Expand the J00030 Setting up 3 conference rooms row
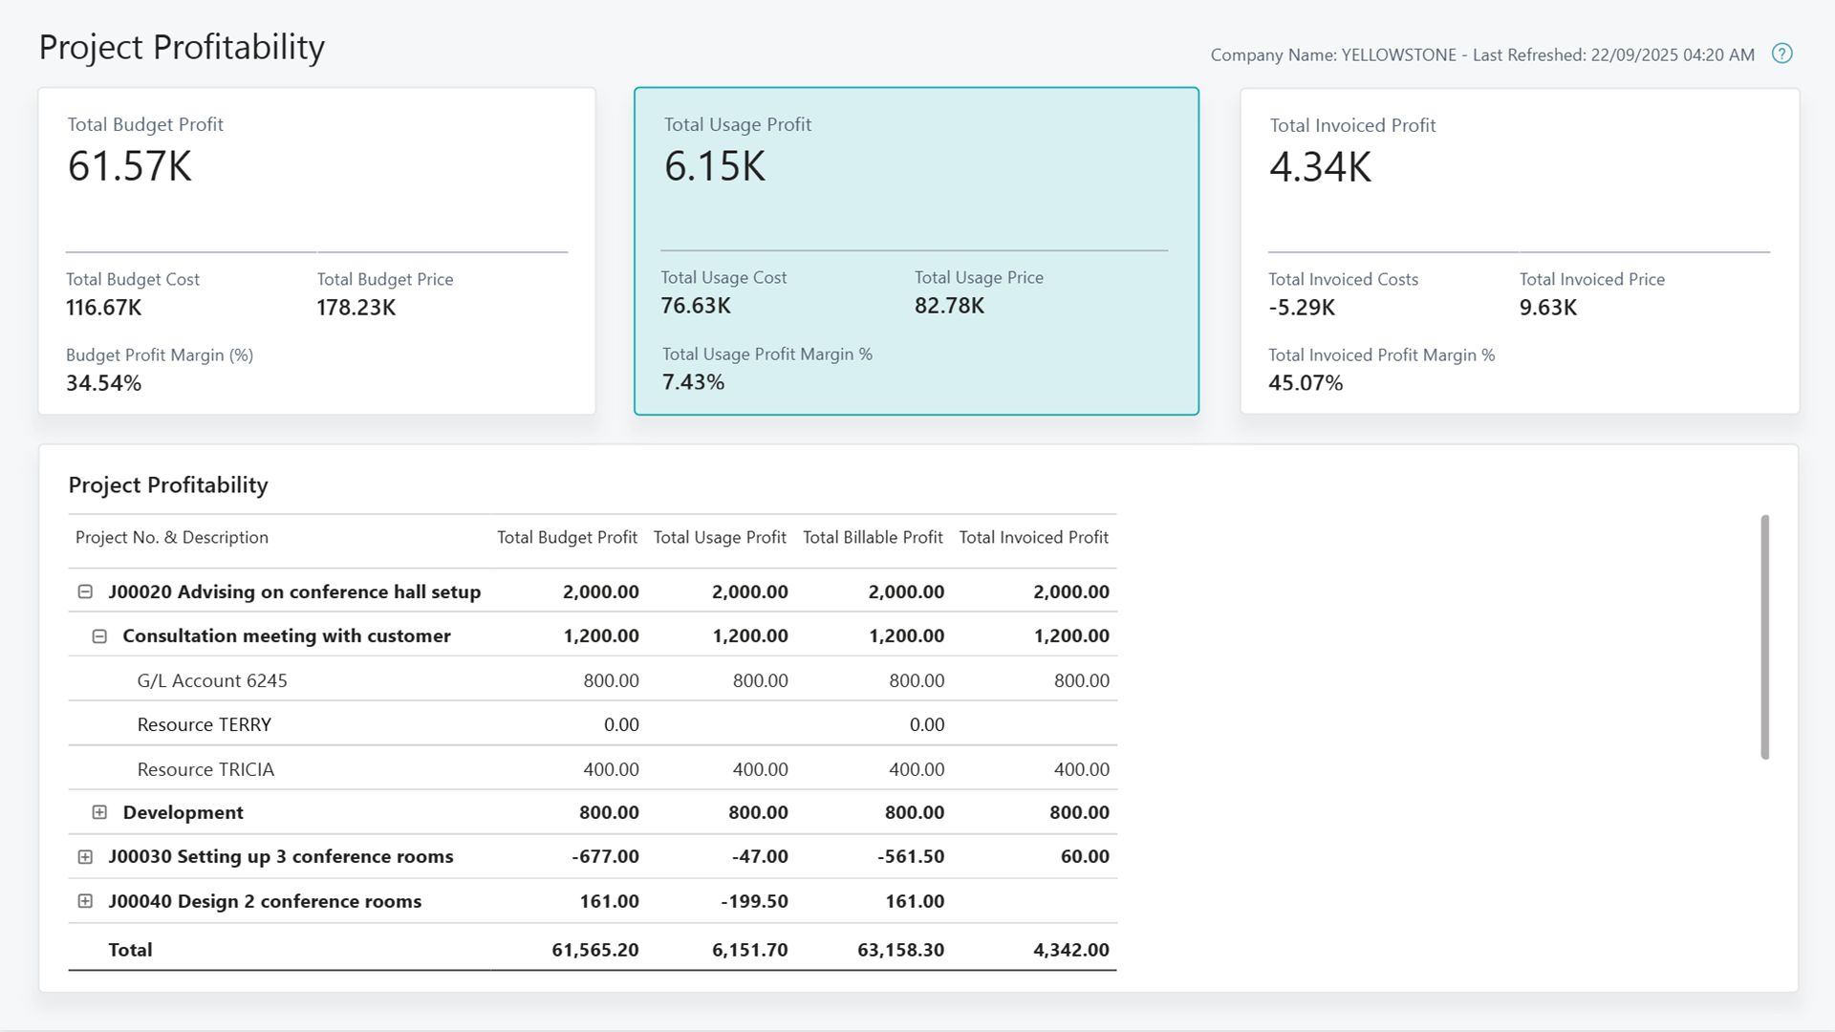This screenshot has height=1032, width=1835. (x=84, y=856)
